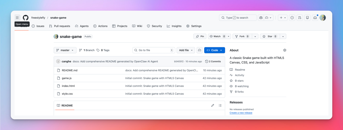Pin the snake-game repository
Viewport: 343px width, 130px height.
coord(200,37)
